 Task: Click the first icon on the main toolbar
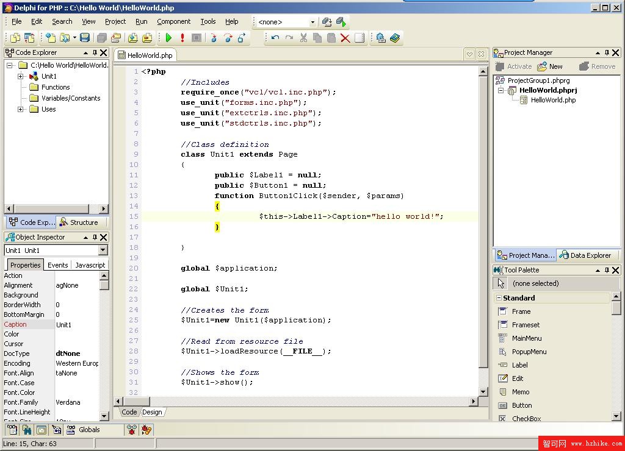tap(15, 38)
